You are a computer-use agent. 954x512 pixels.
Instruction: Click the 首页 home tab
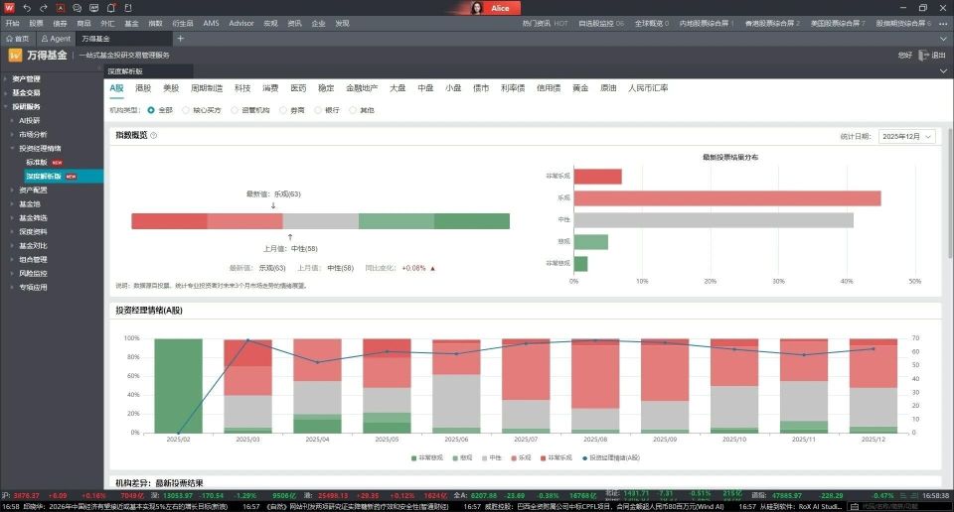pyautogui.click(x=18, y=39)
